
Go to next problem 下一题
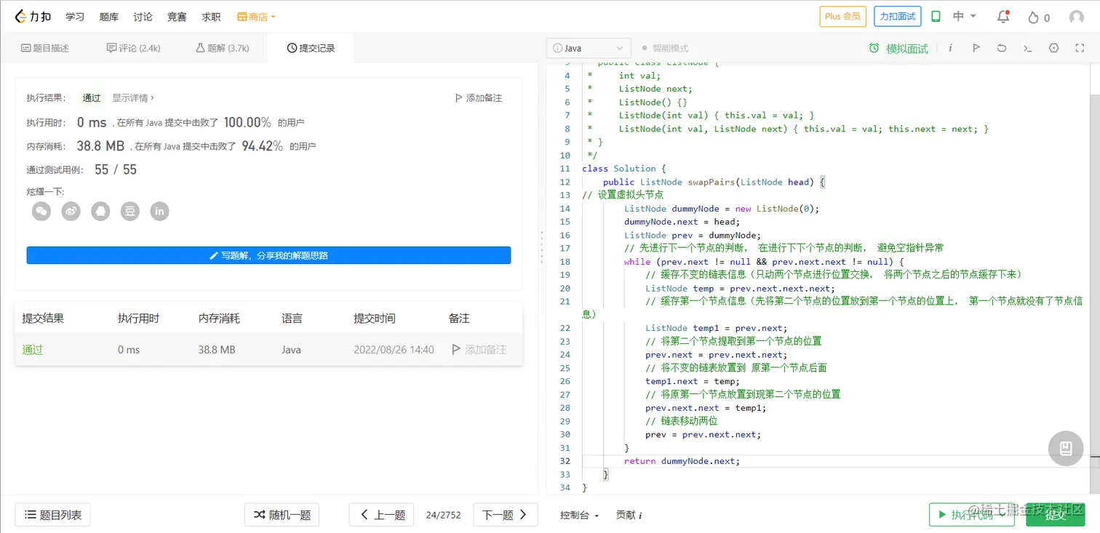506,515
